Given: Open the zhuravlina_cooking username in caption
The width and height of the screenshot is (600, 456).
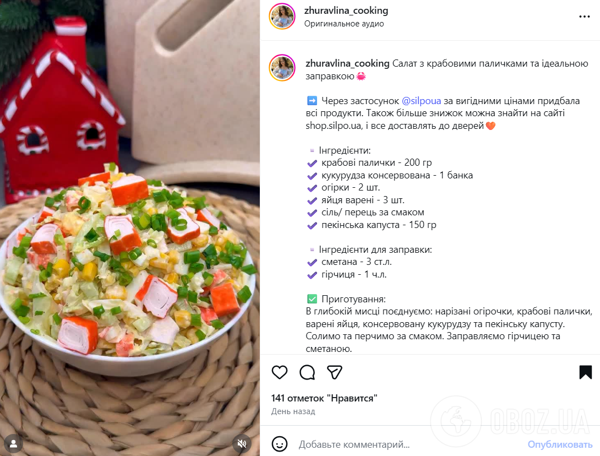Looking at the screenshot, I should coord(347,63).
